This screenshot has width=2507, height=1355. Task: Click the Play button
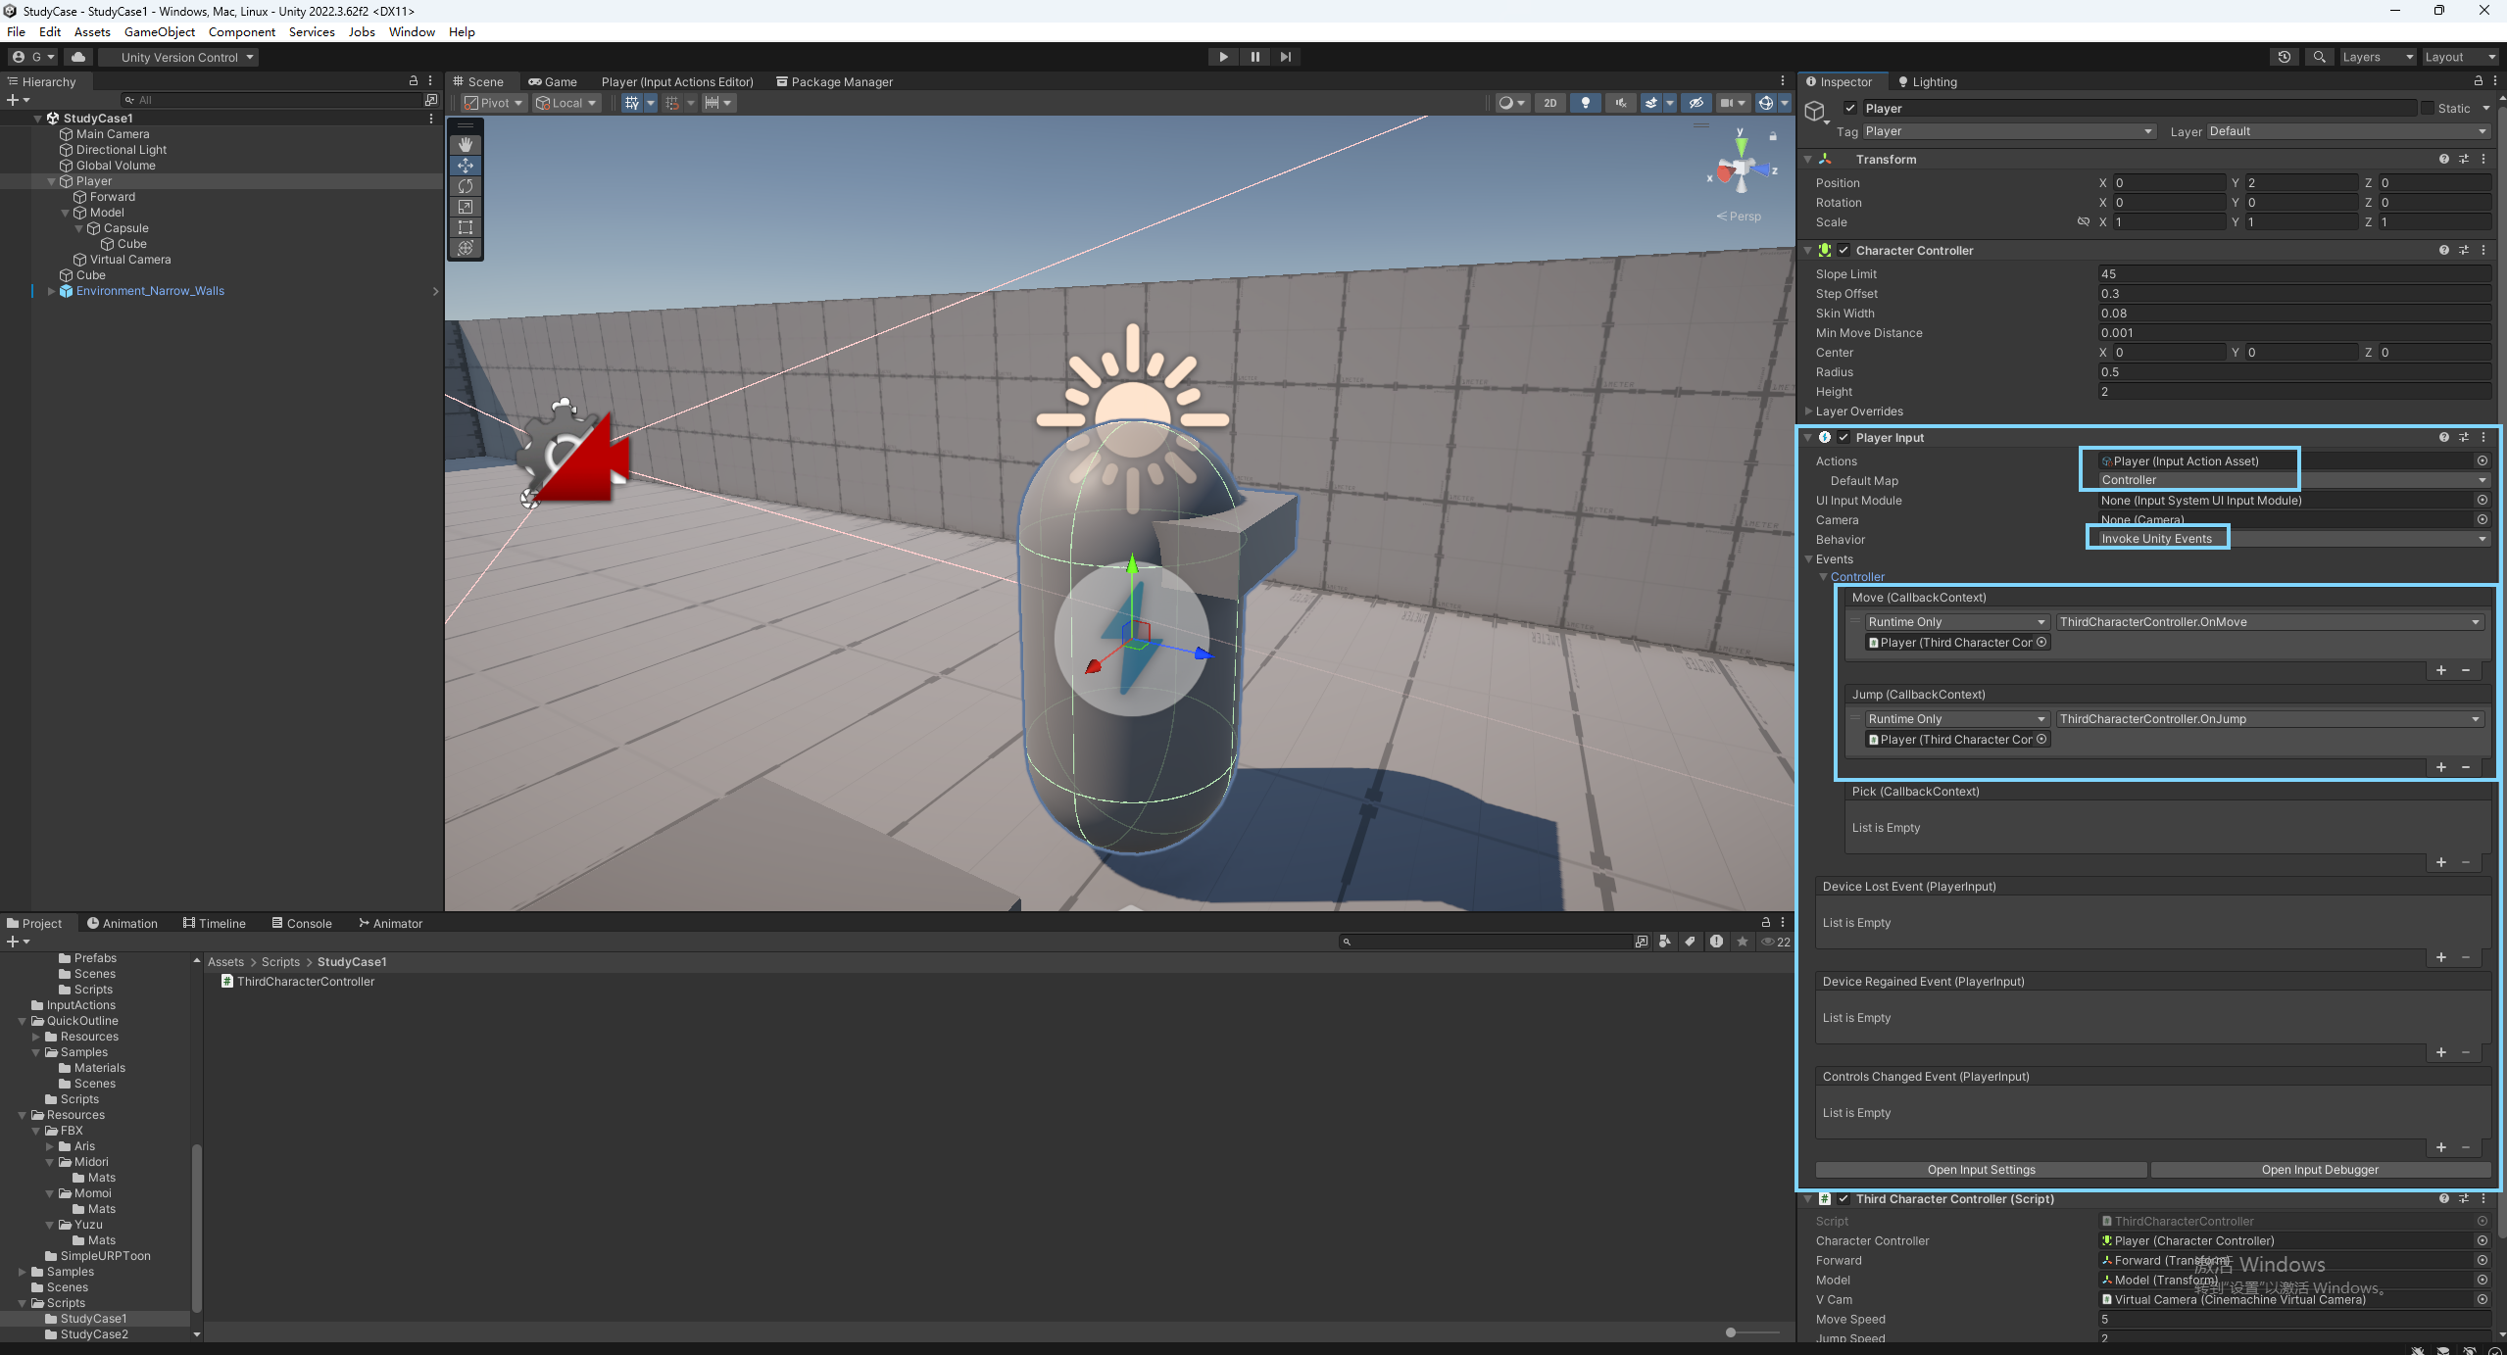click(1223, 57)
